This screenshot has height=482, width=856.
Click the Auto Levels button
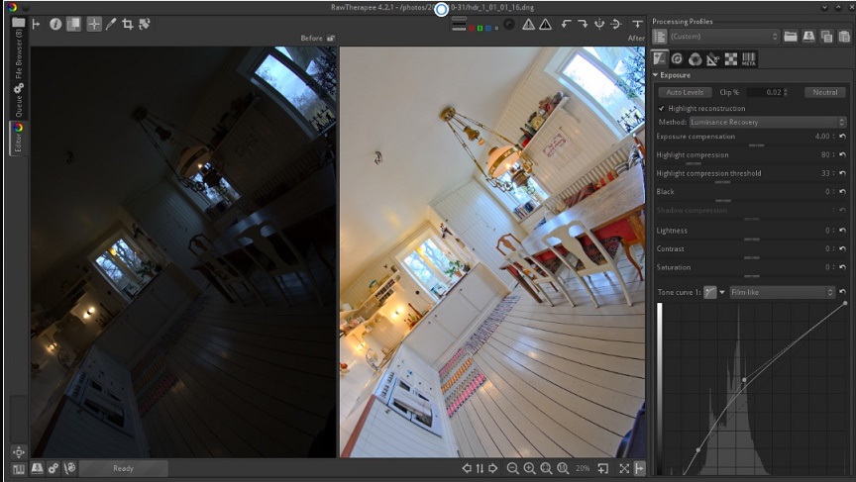[x=685, y=92]
